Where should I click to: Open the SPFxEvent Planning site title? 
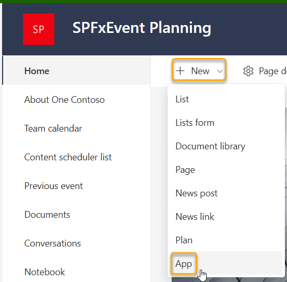point(141,28)
